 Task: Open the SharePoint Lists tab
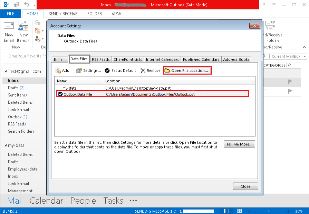(128, 59)
